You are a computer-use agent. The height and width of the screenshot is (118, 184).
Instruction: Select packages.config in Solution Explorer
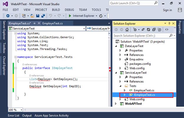[x=140, y=64]
